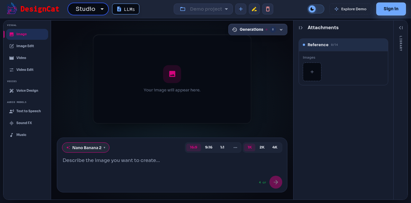The width and height of the screenshot is (411, 203).
Task: Select 16:9 aspect ratio
Action: [x=194, y=148]
